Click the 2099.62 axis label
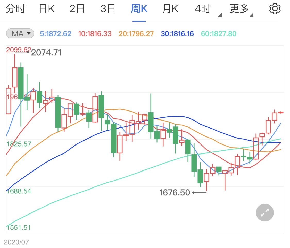Viewport: 290px width, 248px height. [19, 49]
